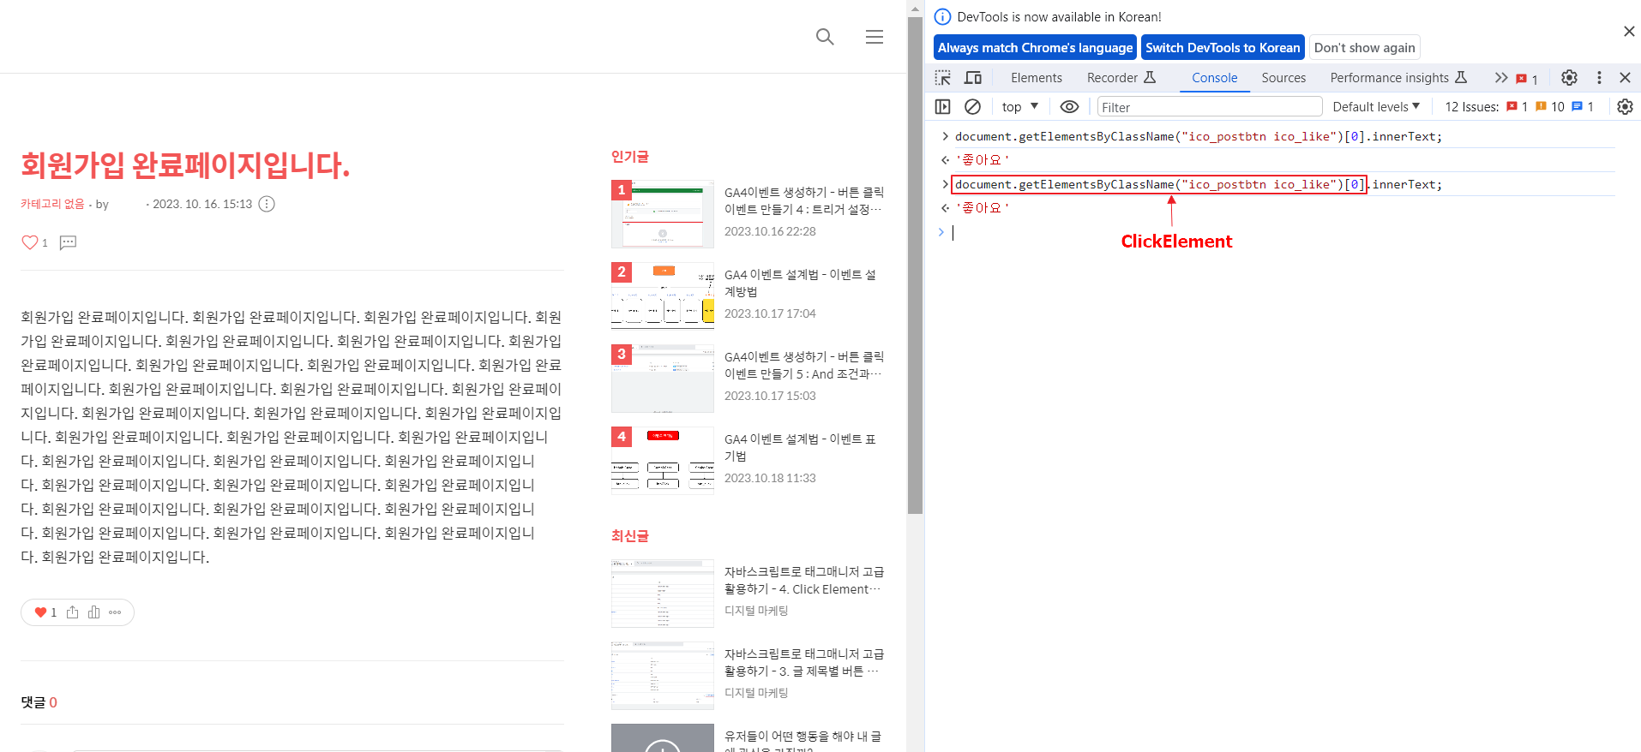Click the post title 회원가입 완료페이지입니다

185,164
